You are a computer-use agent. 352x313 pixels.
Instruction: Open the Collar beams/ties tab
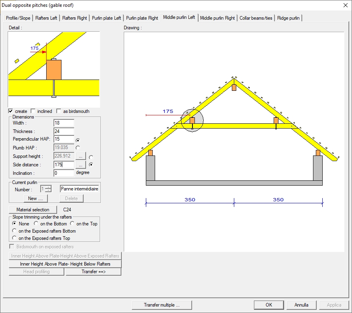256,18
